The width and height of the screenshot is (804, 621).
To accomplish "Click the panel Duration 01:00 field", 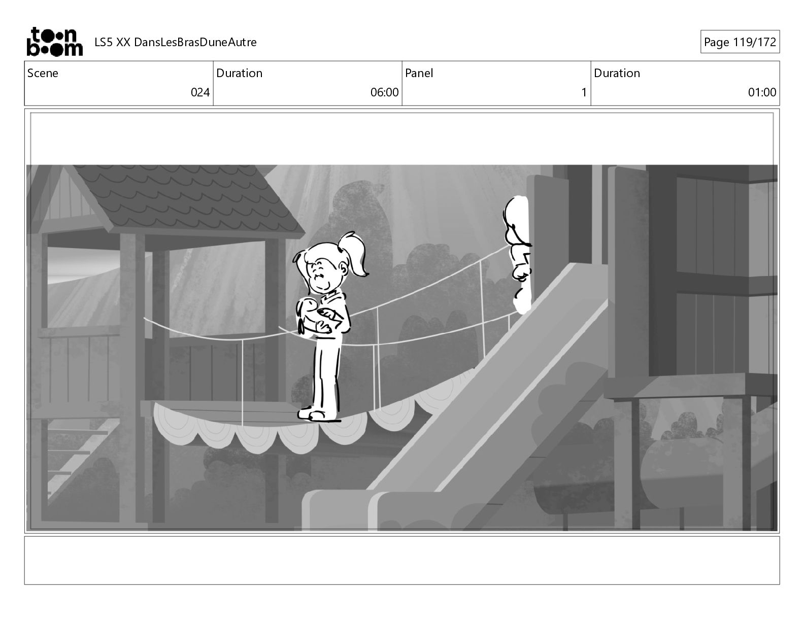I will 685,83.
